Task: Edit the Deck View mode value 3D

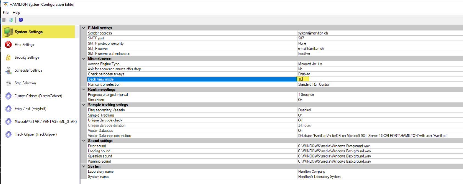Action: click(x=380, y=79)
